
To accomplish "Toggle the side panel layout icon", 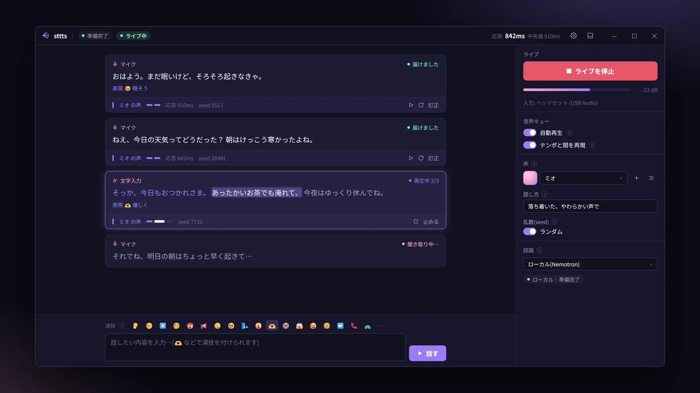I will coord(590,36).
